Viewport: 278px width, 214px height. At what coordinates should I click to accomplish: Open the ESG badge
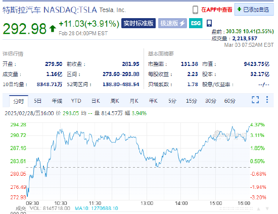(196, 23)
